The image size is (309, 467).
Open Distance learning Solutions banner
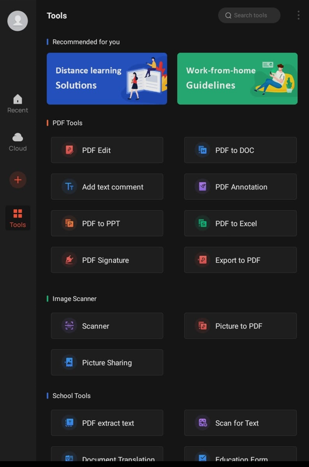click(107, 79)
